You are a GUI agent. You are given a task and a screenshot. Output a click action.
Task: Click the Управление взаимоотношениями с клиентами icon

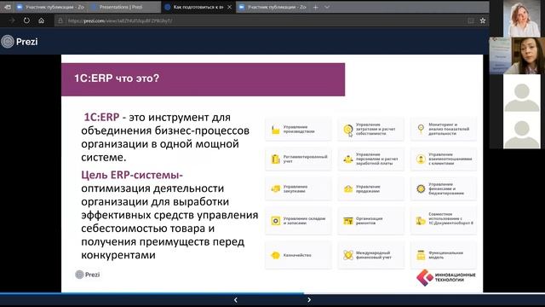click(421, 159)
